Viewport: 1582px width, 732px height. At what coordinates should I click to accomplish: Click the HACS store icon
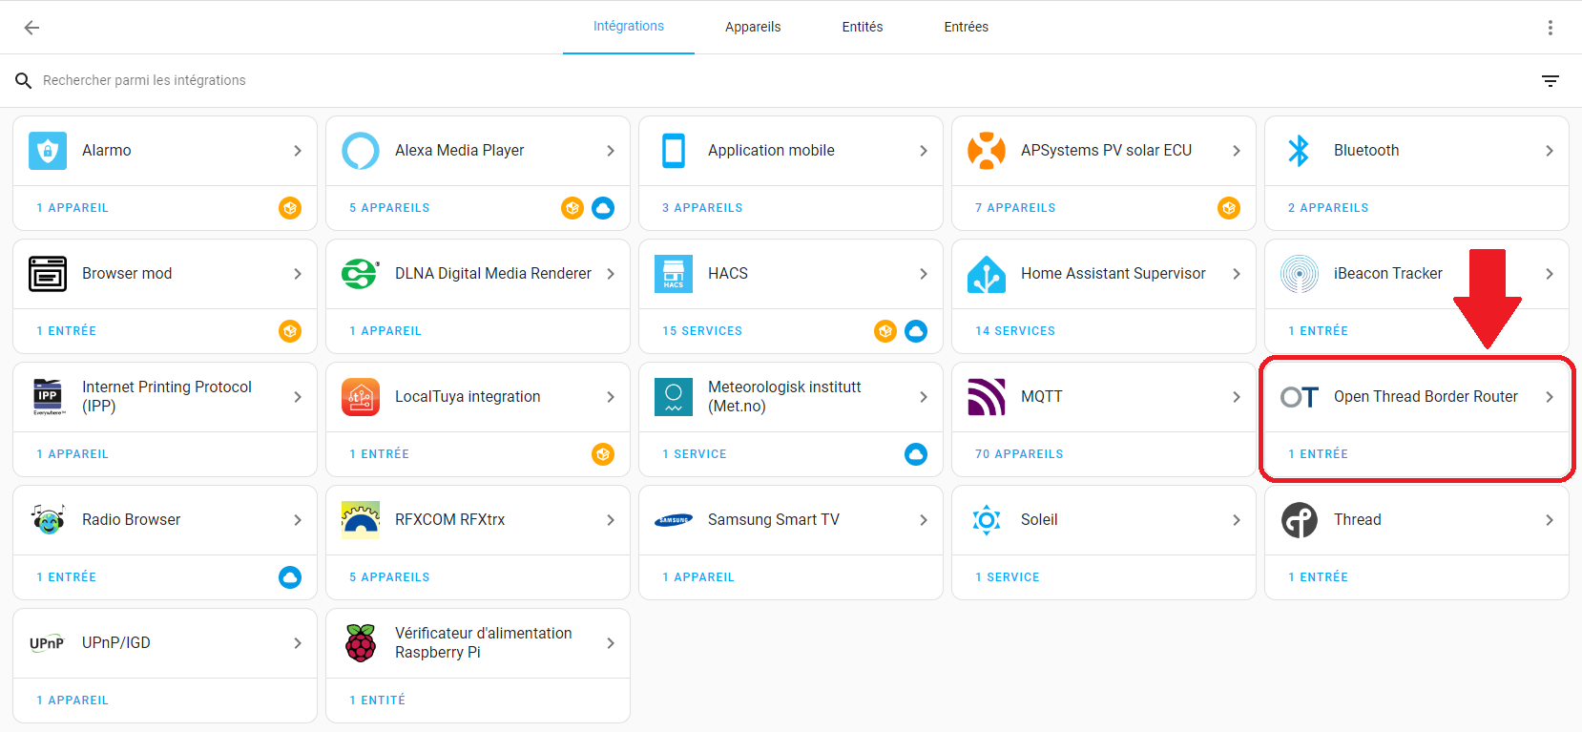674,274
